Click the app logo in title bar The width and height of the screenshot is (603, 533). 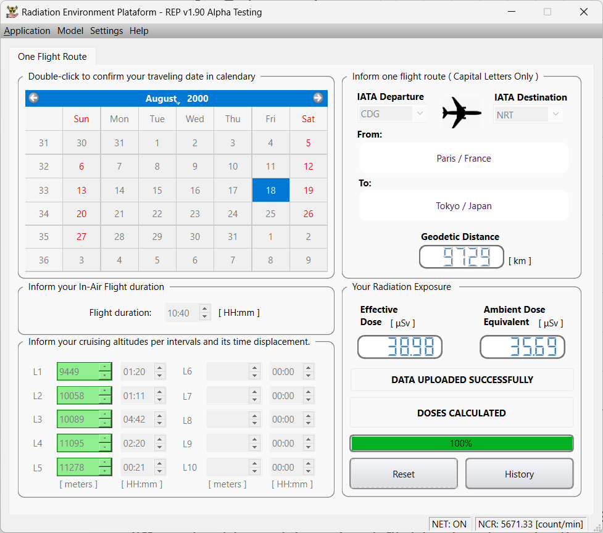[x=12, y=12]
